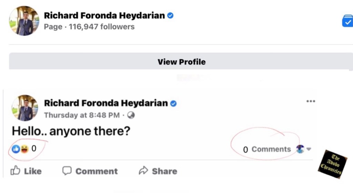Click the blue checkmark icon at top right
The width and height of the screenshot is (353, 193).
(x=347, y=21)
